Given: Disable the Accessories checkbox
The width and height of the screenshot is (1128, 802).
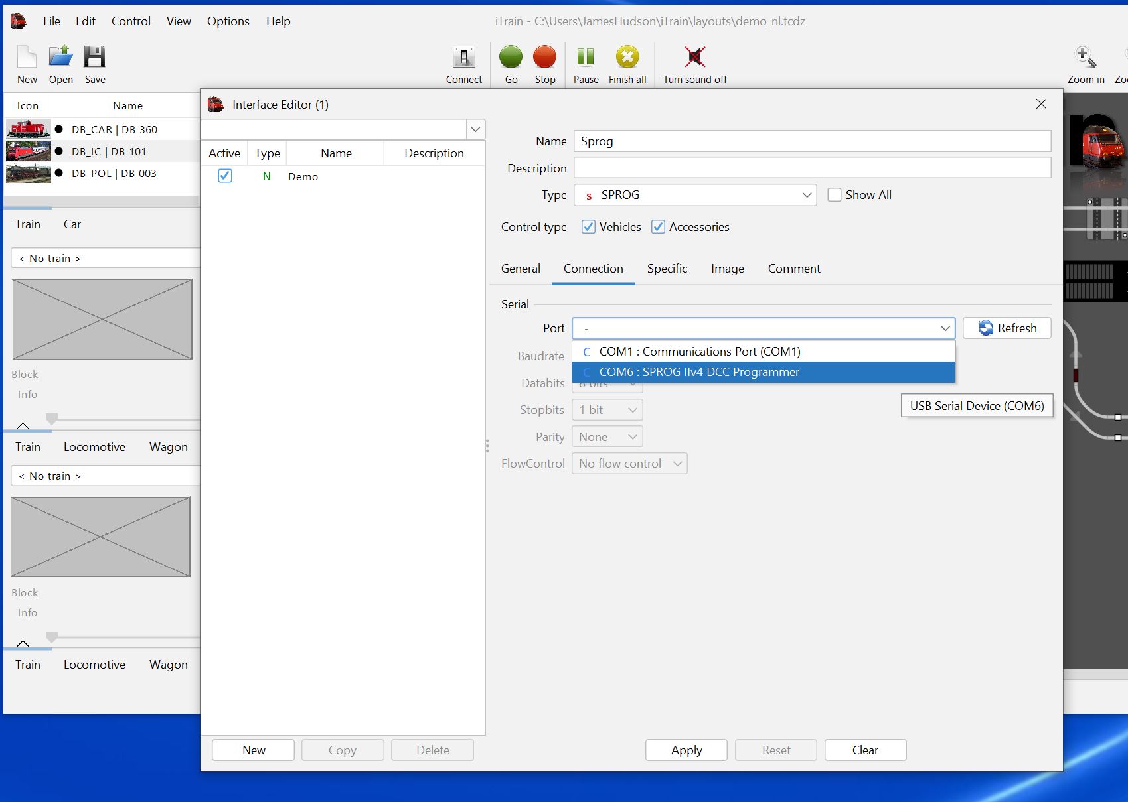Looking at the screenshot, I should click(658, 226).
